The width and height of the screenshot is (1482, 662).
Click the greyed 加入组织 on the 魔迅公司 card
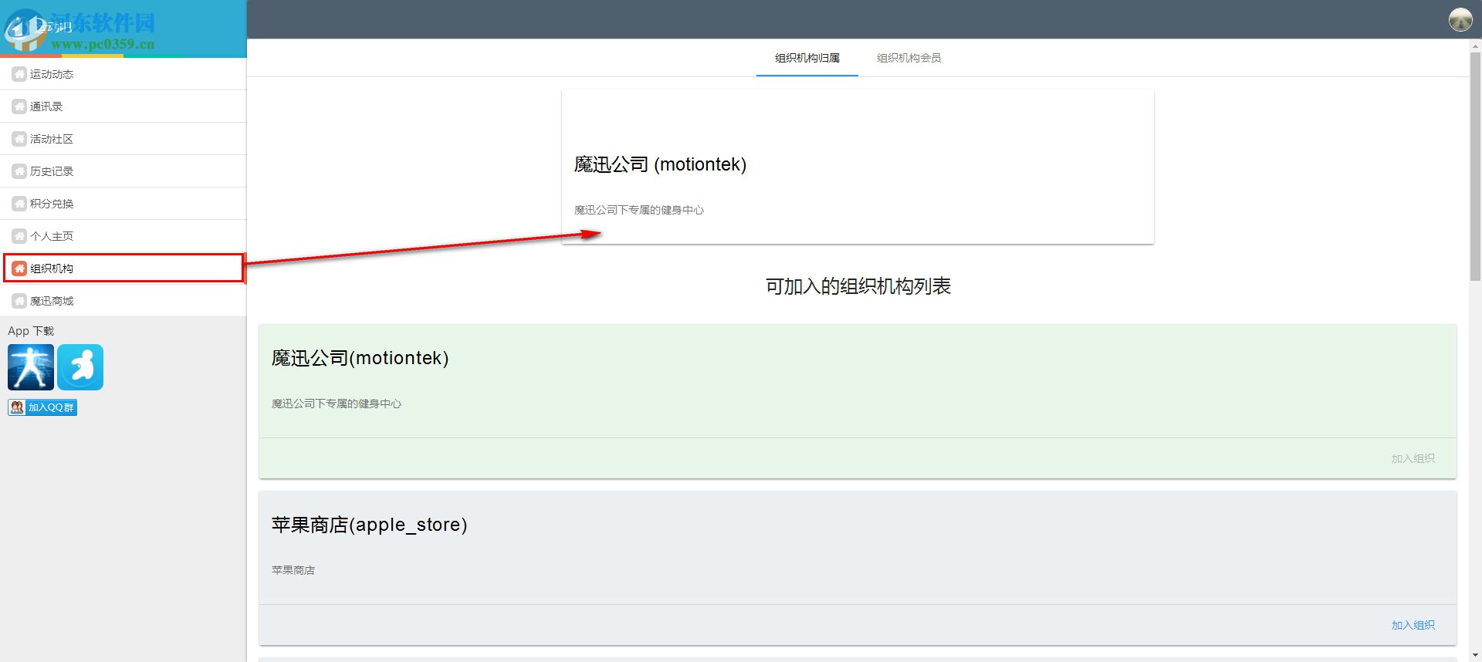[1413, 458]
